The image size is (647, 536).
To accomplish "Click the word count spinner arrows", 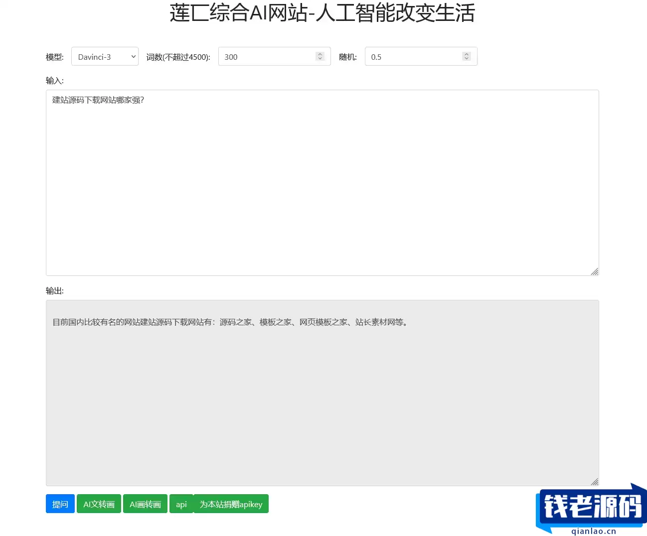I will tap(320, 56).
